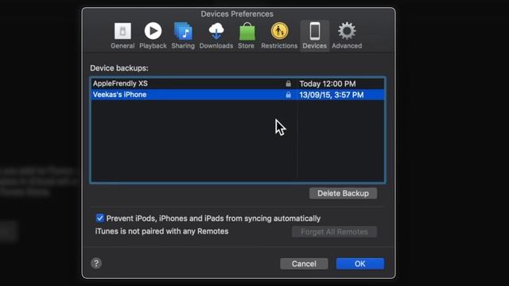509x286 pixels.
Task: Toggle Prevent iPods, iPhones and iPads syncing checkbox
Action: pos(99,218)
